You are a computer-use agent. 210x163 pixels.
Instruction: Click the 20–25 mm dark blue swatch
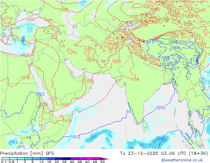point(59,159)
